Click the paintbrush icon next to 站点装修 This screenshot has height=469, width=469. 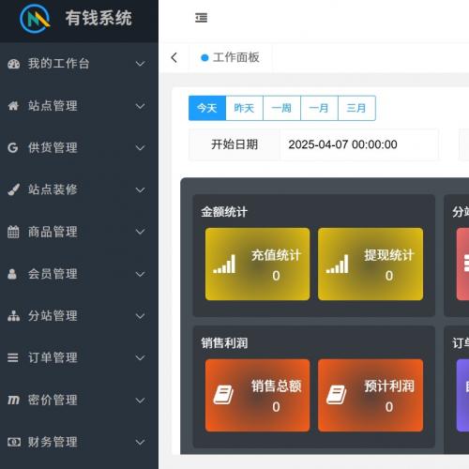click(x=13, y=189)
